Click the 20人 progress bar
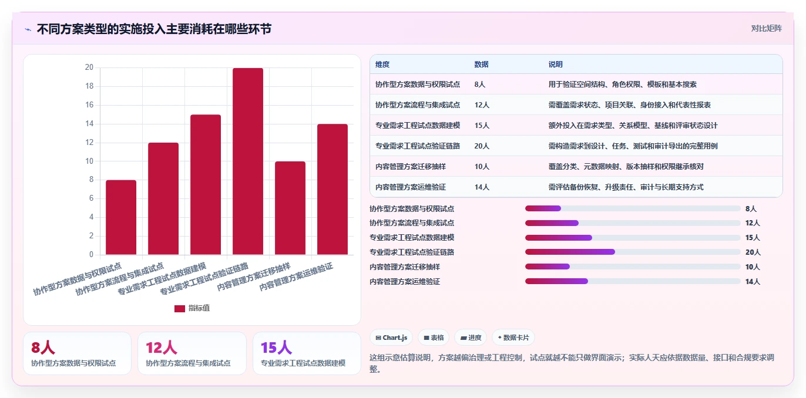 tap(633, 252)
